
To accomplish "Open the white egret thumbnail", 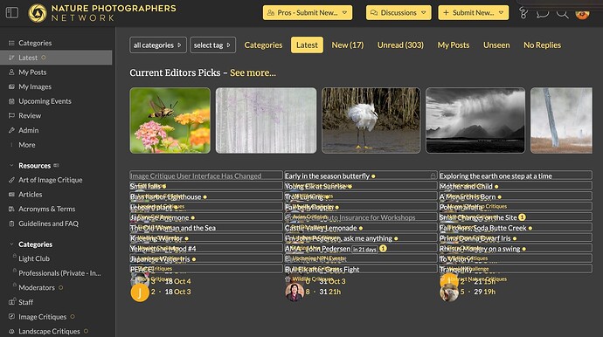I will tap(371, 120).
